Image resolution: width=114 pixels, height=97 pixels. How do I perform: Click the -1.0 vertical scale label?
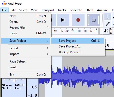point(32,95)
